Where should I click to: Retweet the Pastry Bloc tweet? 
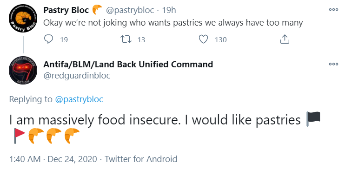click(x=126, y=39)
